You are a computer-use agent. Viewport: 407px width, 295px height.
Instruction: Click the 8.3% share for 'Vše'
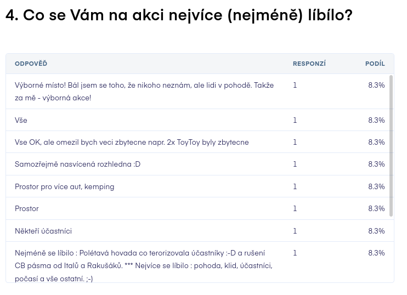[376, 120]
